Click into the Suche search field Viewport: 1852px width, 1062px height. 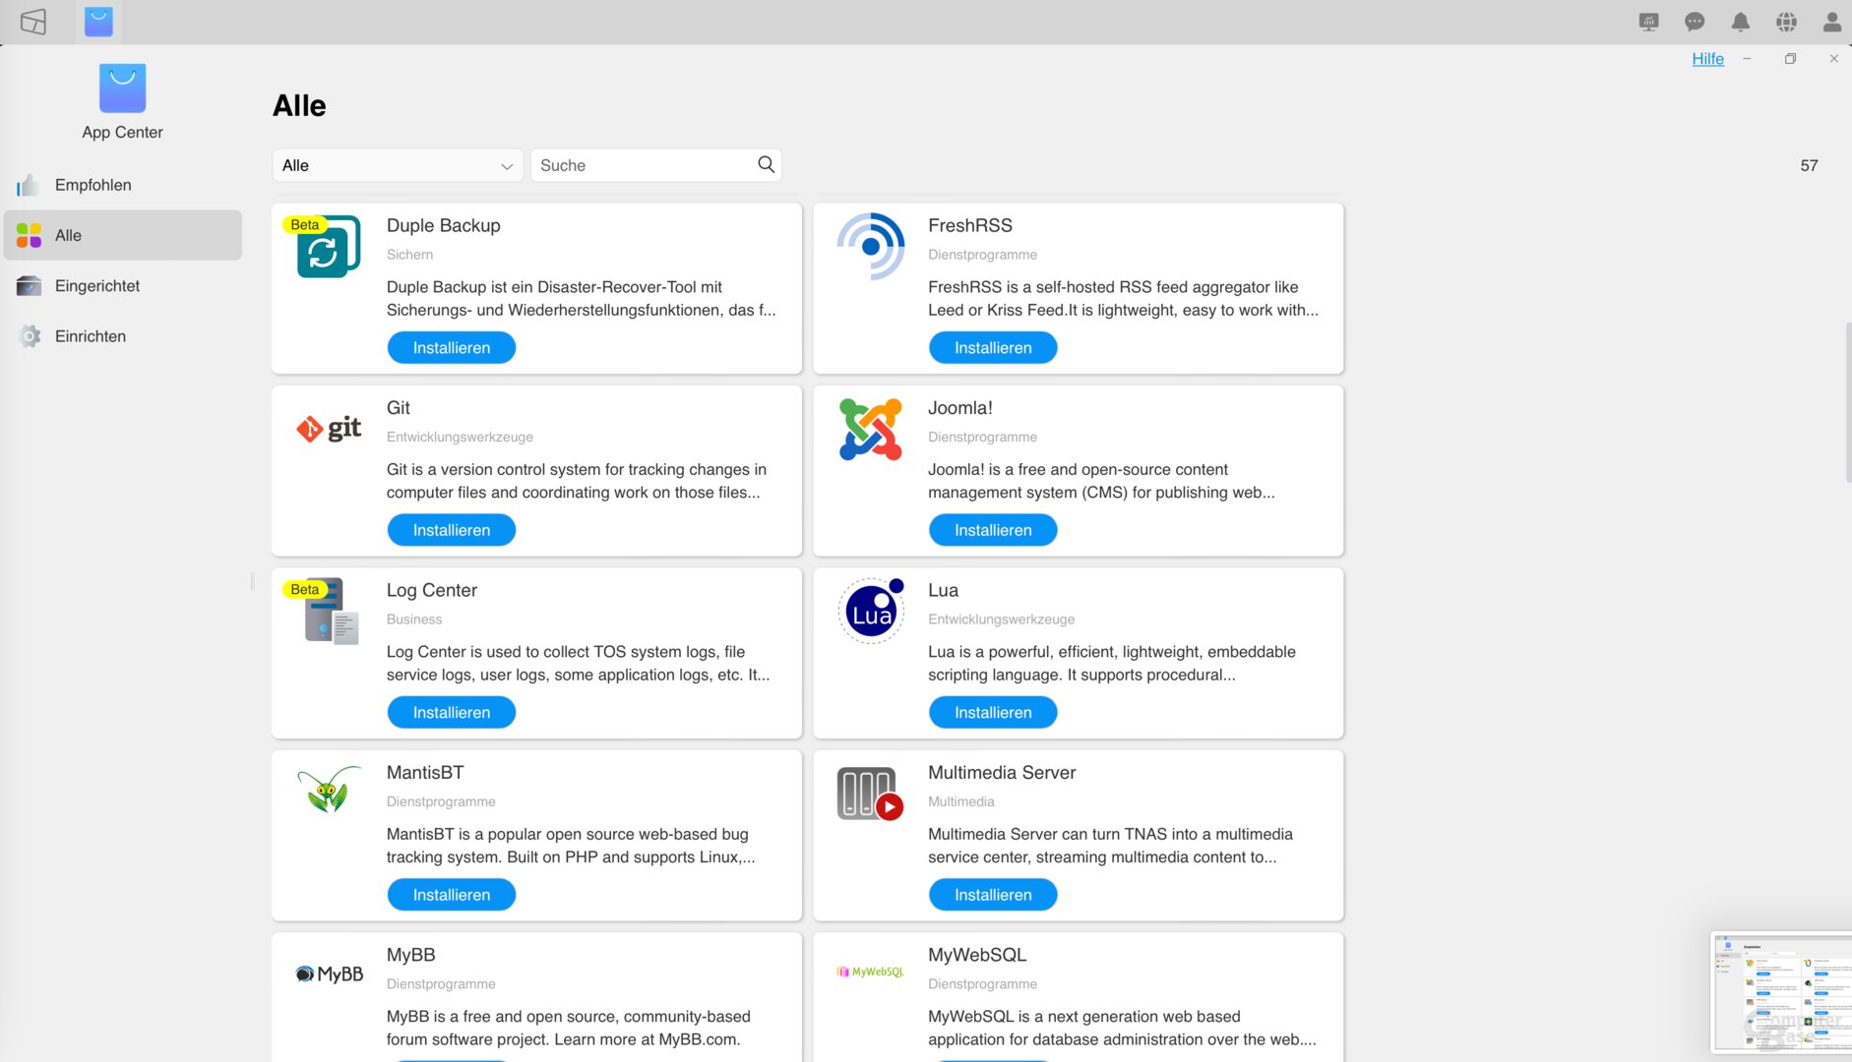click(x=645, y=165)
